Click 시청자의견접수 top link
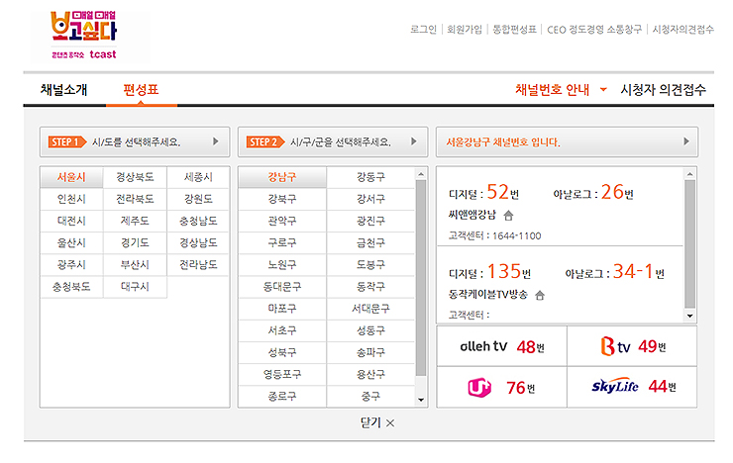Viewport: 733px width, 463px height. [x=683, y=30]
